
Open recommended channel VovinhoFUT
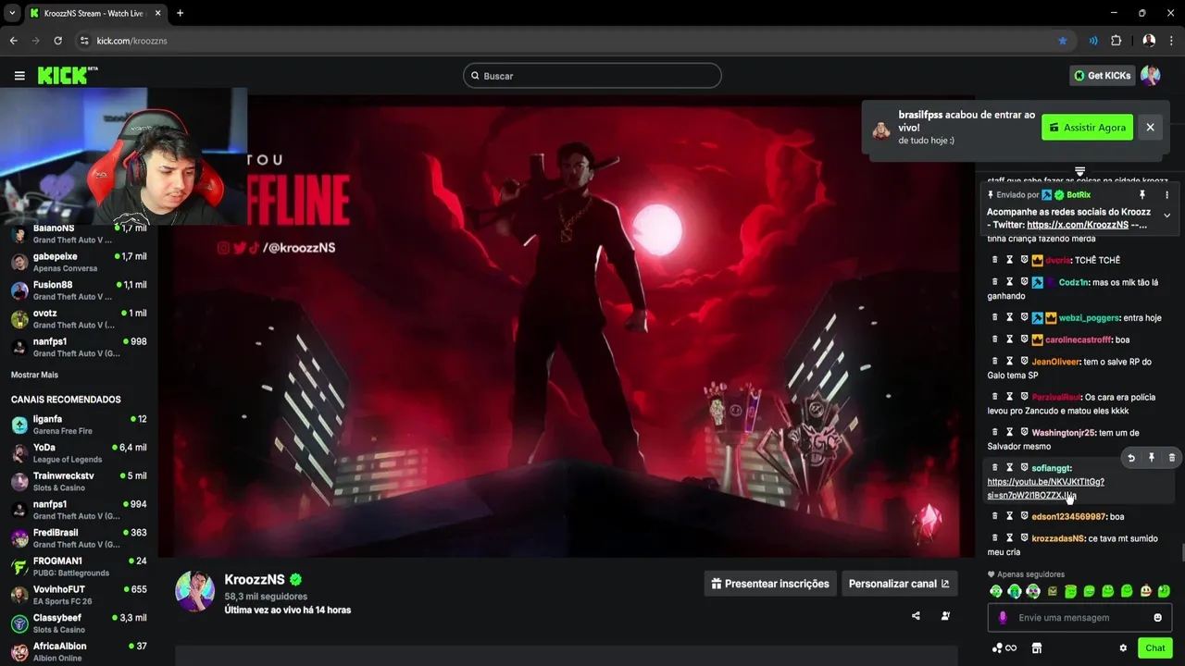coord(79,596)
